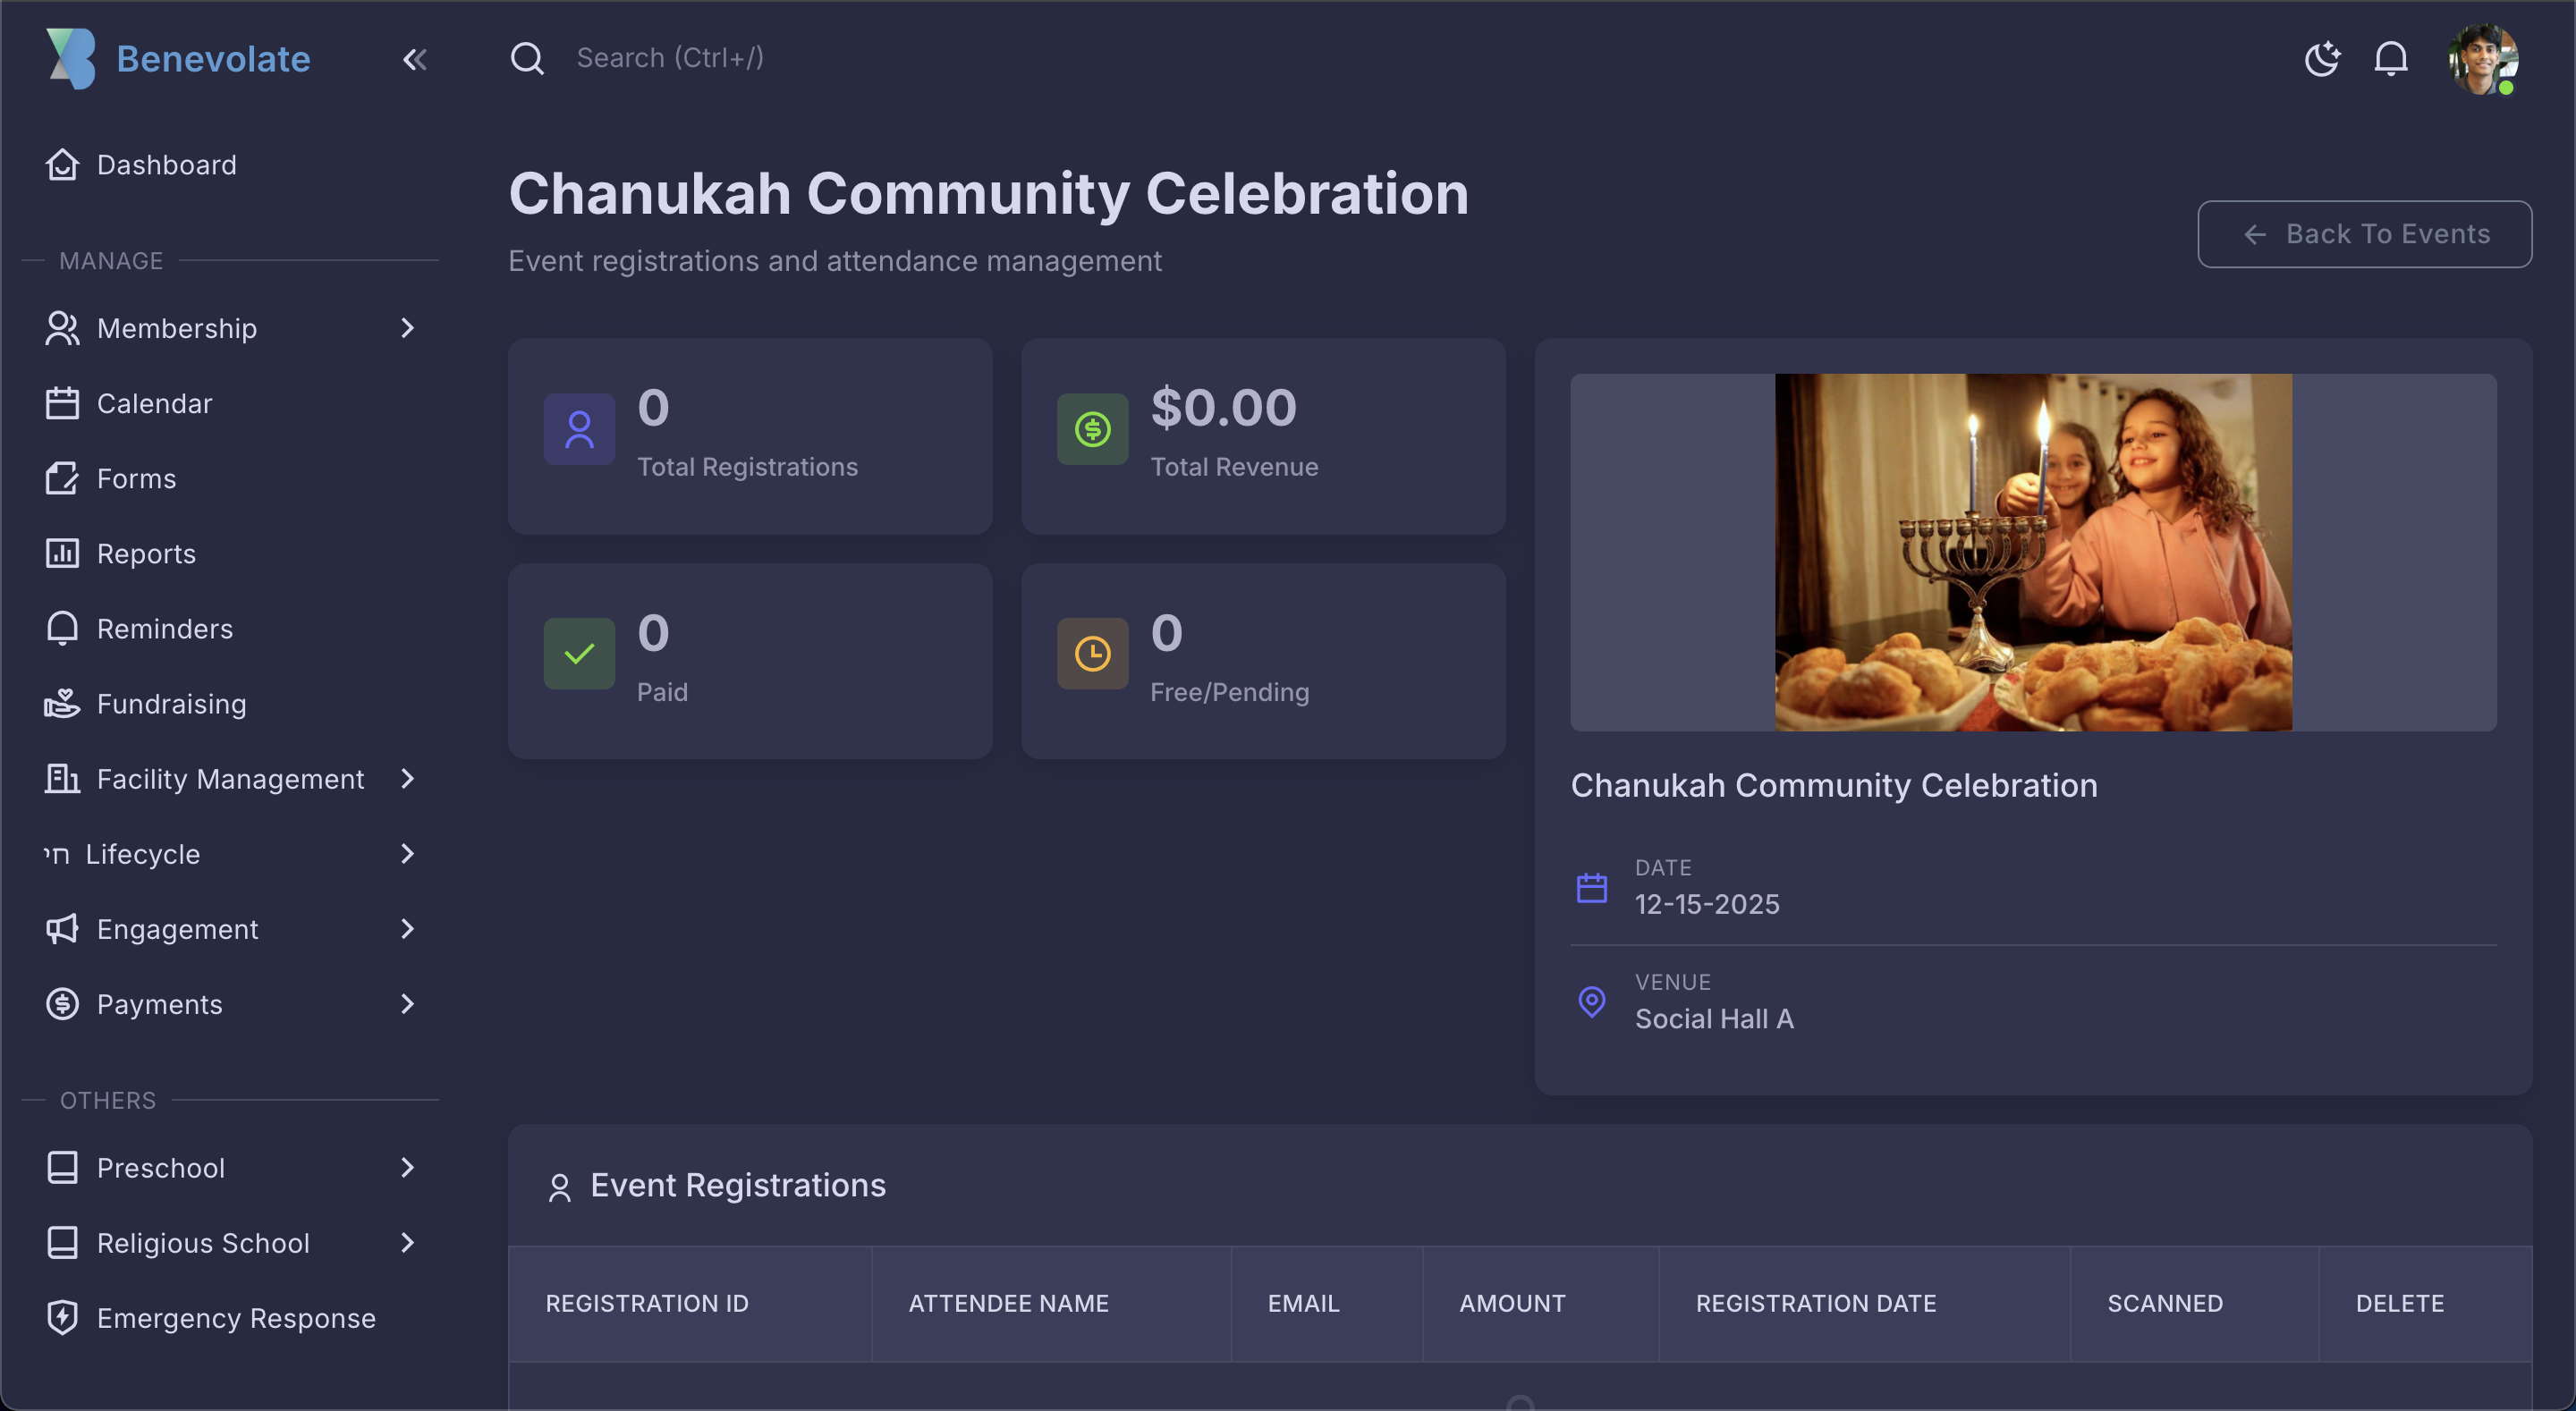Click the Registration Date column header
Screen dimensions: 2576x1411
click(1815, 1303)
